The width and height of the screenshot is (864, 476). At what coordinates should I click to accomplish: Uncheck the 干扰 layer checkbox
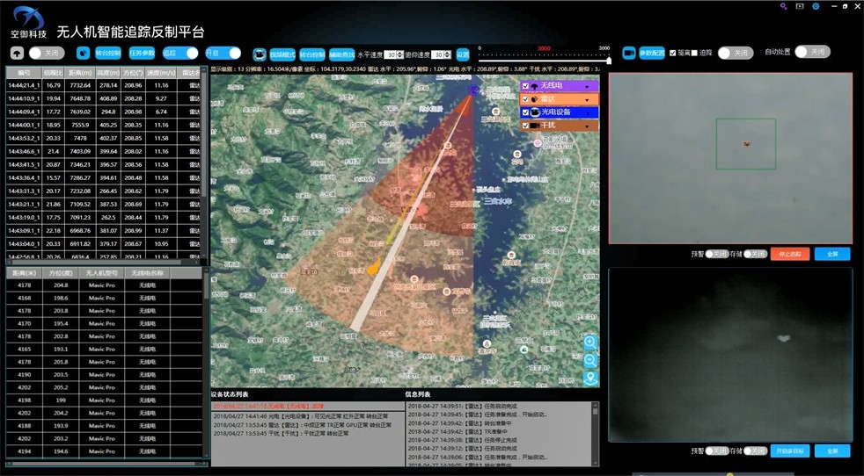point(525,126)
